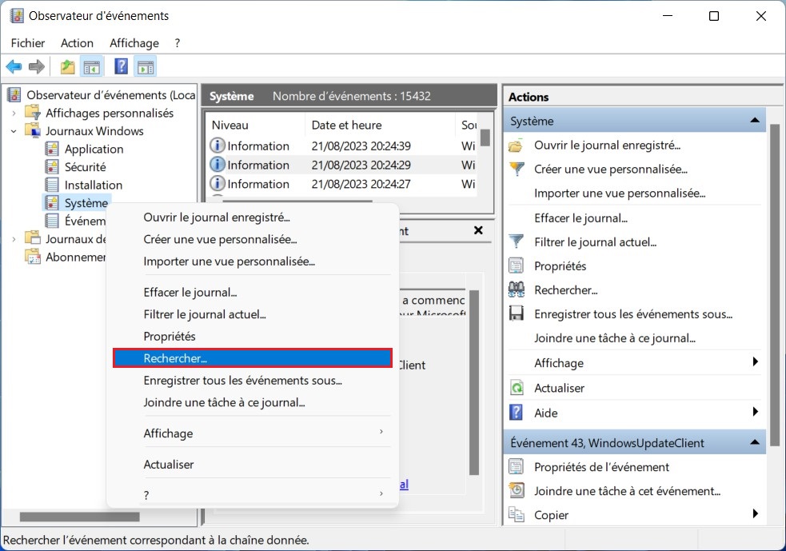This screenshot has width=786, height=551.
Task: Click the Copier icon in Actions pane
Action: click(517, 514)
